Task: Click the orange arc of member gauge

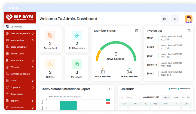Action: (x=98, y=55)
